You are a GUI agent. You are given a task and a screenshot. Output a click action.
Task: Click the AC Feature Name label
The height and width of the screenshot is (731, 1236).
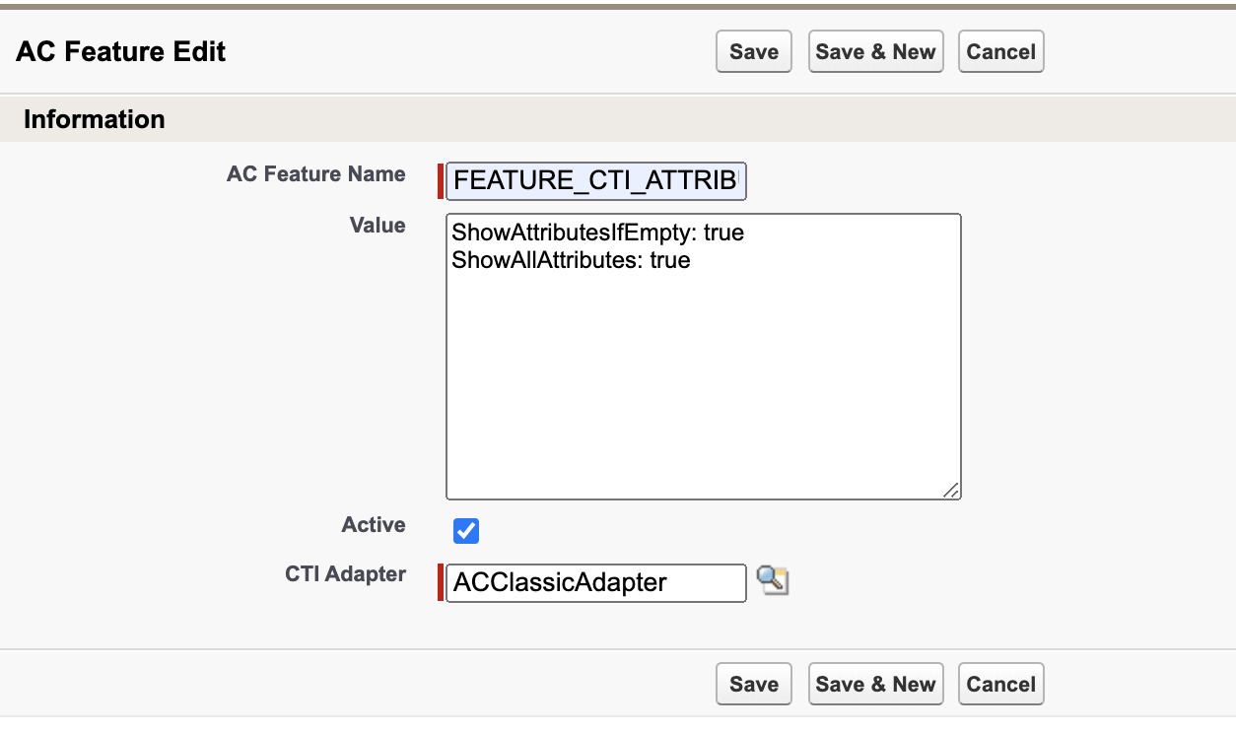tap(315, 173)
